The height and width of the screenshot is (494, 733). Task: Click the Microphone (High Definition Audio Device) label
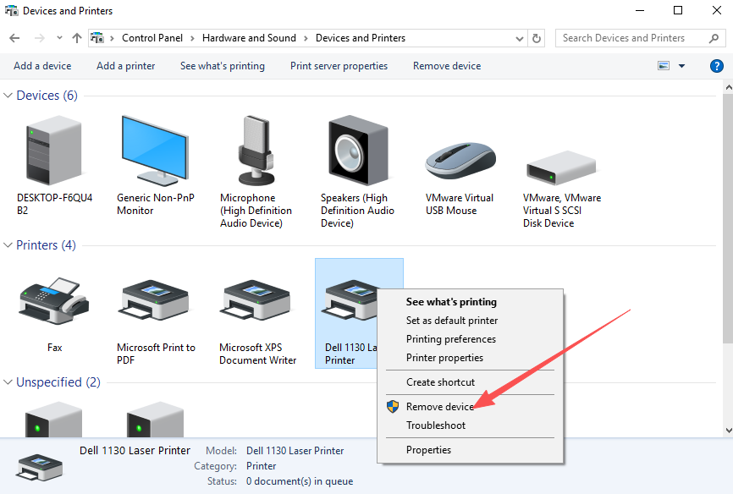click(x=256, y=211)
